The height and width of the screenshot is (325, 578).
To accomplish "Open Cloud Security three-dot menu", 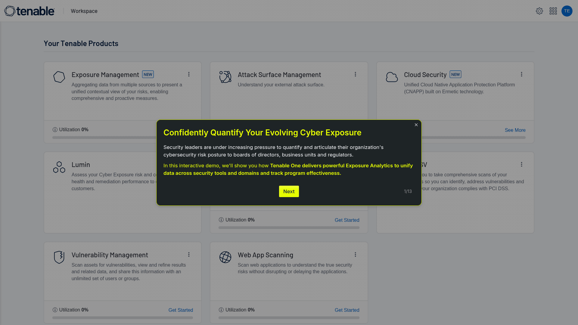I will click(521, 74).
